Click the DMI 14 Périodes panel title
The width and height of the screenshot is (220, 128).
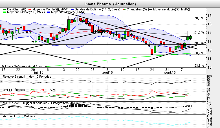pyautogui.click(x=14, y=89)
